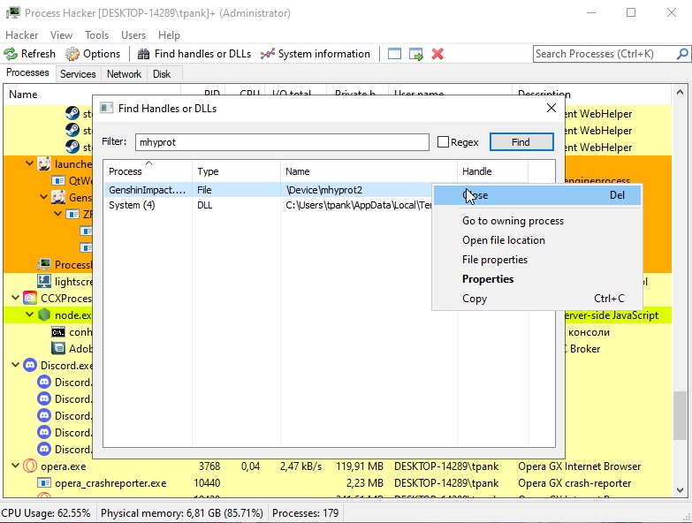692x523 pixels.
Task: Click the process list scroll up arrow
Action: (680, 92)
